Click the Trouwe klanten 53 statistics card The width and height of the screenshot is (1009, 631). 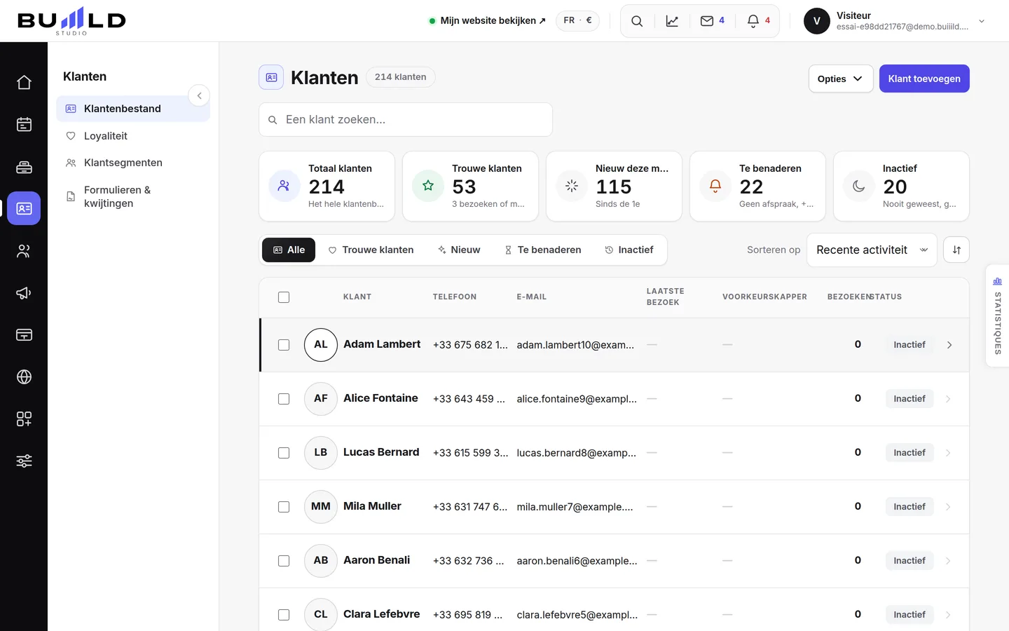(x=470, y=186)
